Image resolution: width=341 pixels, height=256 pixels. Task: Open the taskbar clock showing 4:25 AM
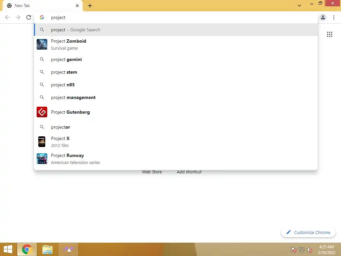tap(326, 250)
